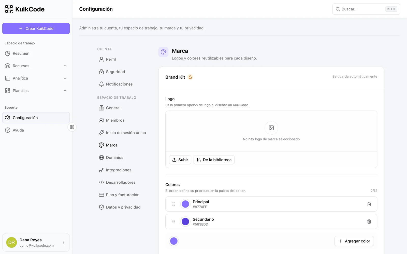407x254 pixels.
Task: Click the Configuración gear icon
Action: [x=8, y=118]
